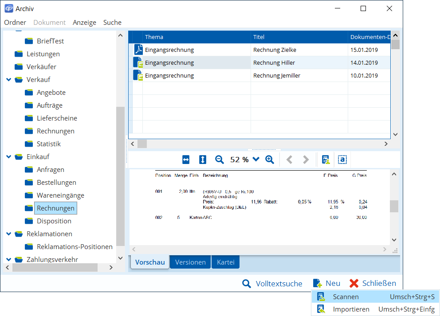Image resolution: width=440 pixels, height=316 pixels.
Task: Choose Scannen from the Neu menu
Action: point(346,297)
